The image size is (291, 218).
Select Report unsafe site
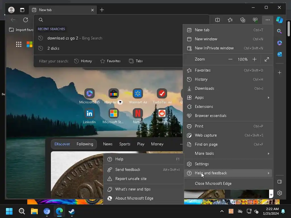144,179
